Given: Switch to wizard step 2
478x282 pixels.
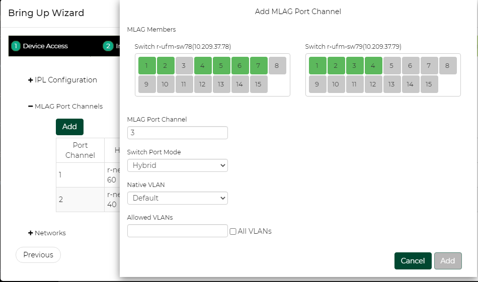Looking at the screenshot, I should 108,46.
